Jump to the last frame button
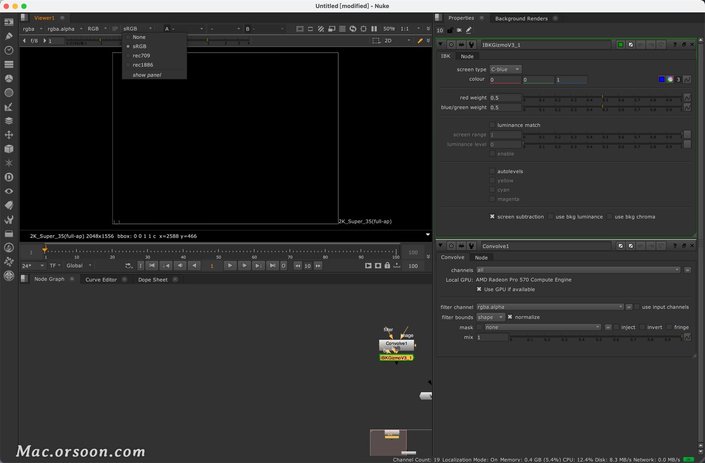Image resolution: width=705 pixels, height=463 pixels. (273, 266)
